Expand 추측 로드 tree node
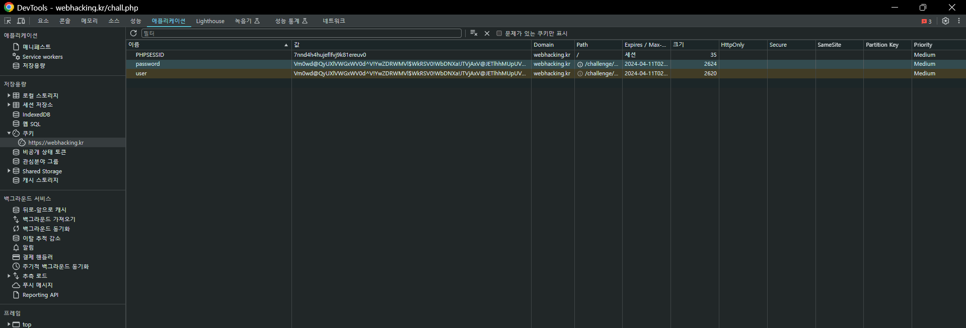 tap(9, 276)
